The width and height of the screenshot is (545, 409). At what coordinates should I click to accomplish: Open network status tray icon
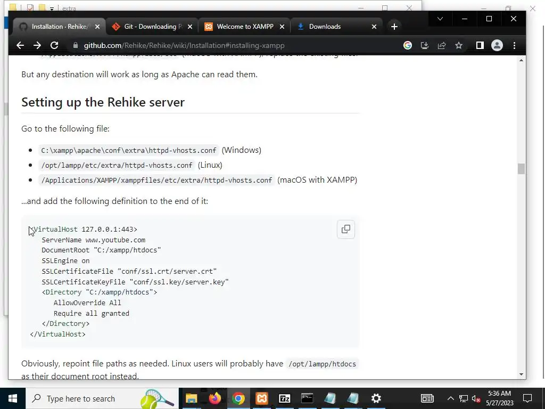[464, 398]
